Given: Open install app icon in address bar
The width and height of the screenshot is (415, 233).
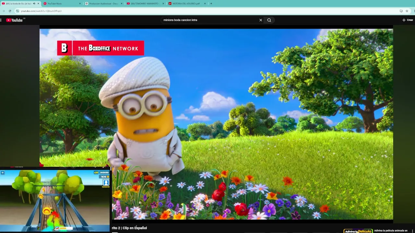Looking at the screenshot, I should [401, 11].
